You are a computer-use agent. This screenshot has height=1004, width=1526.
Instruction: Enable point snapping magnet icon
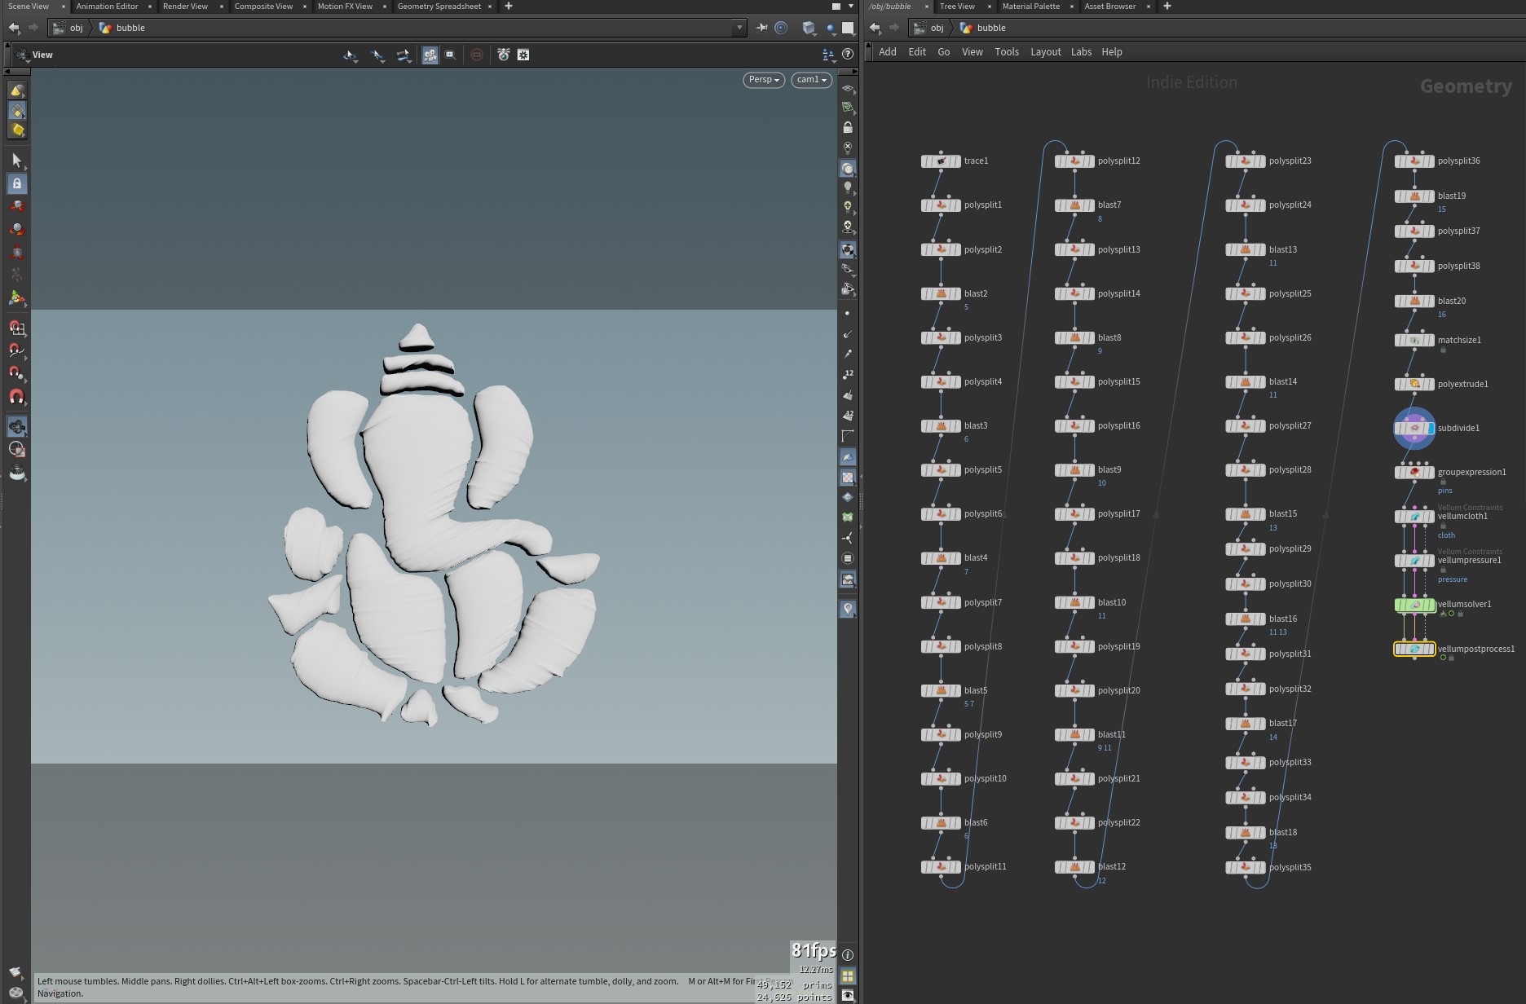point(16,373)
